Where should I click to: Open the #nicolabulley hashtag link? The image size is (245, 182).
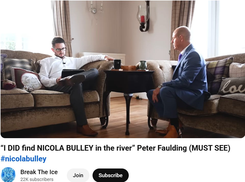pos(23,159)
